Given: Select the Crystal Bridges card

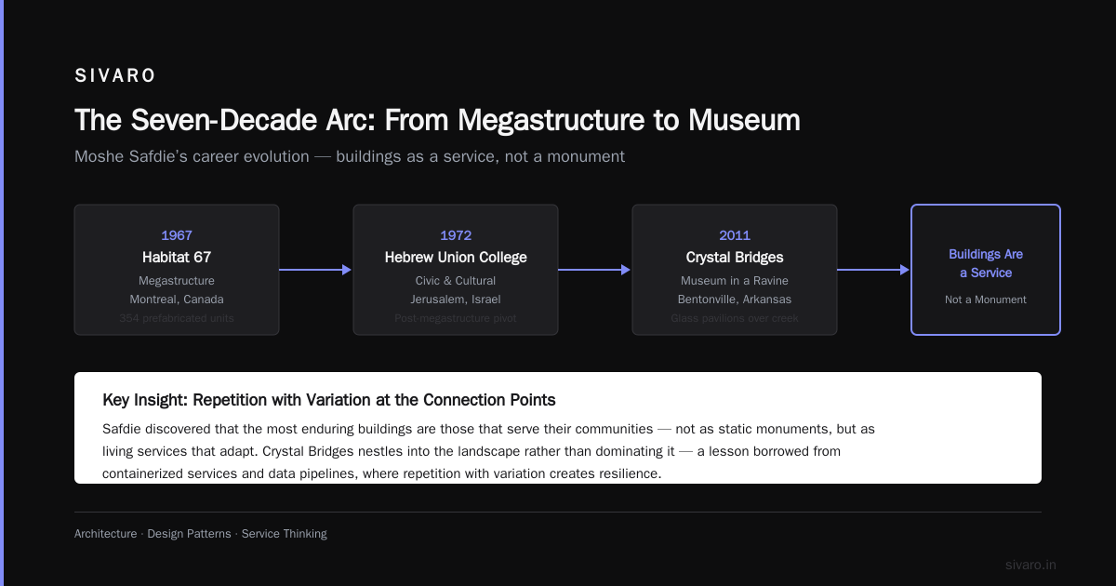Looking at the screenshot, I should tap(735, 270).
